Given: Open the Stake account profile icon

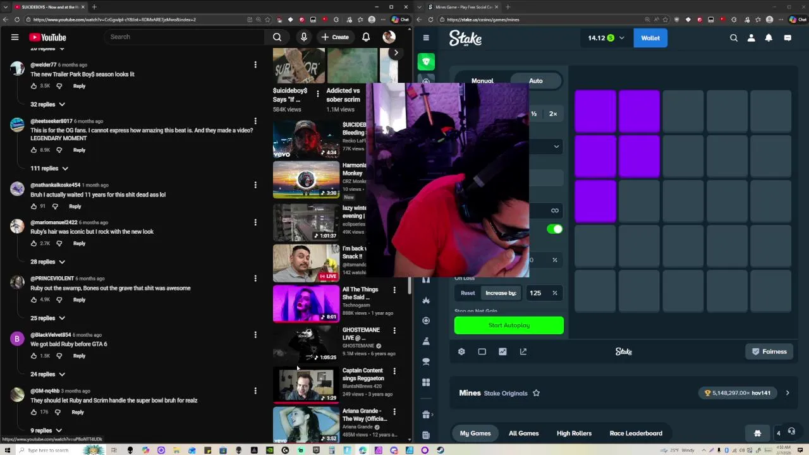Looking at the screenshot, I should point(751,38).
